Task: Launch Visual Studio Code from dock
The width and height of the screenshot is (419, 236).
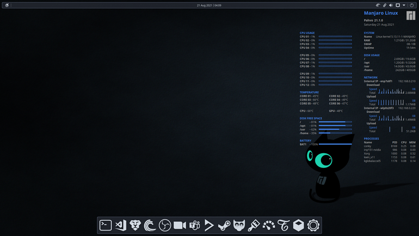Action: (120, 225)
